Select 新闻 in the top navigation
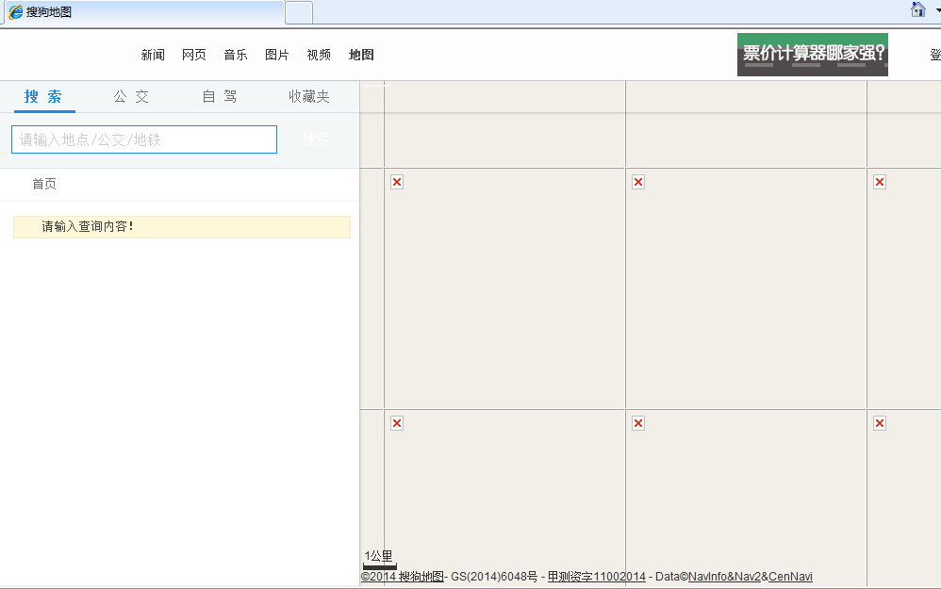The image size is (941, 589). [x=152, y=55]
